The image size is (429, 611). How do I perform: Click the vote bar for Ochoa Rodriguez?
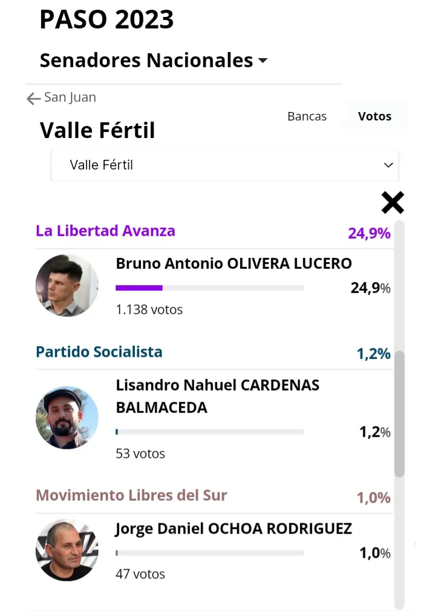point(209,553)
